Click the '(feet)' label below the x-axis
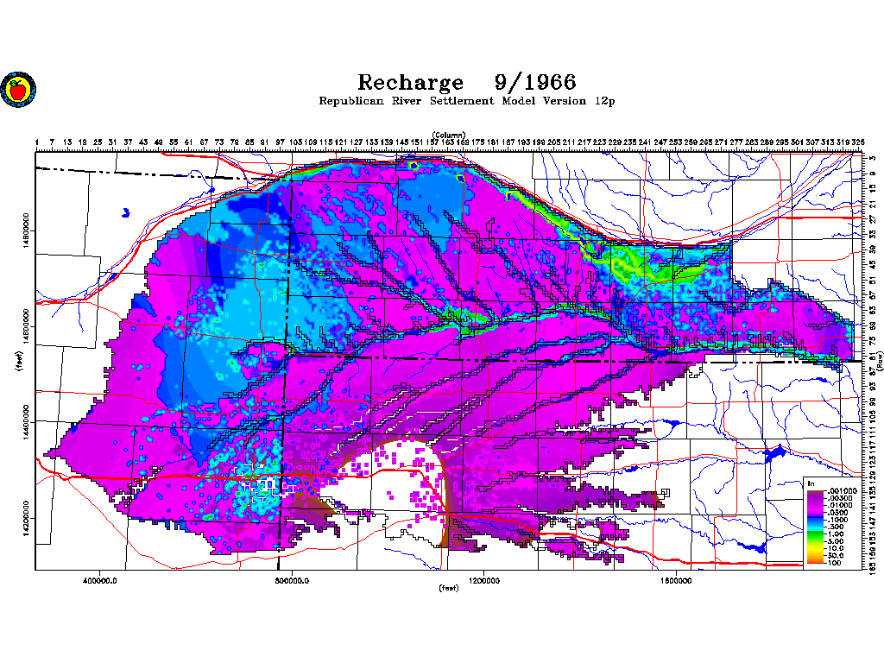Screen dimensions: 884x663 pos(449,588)
